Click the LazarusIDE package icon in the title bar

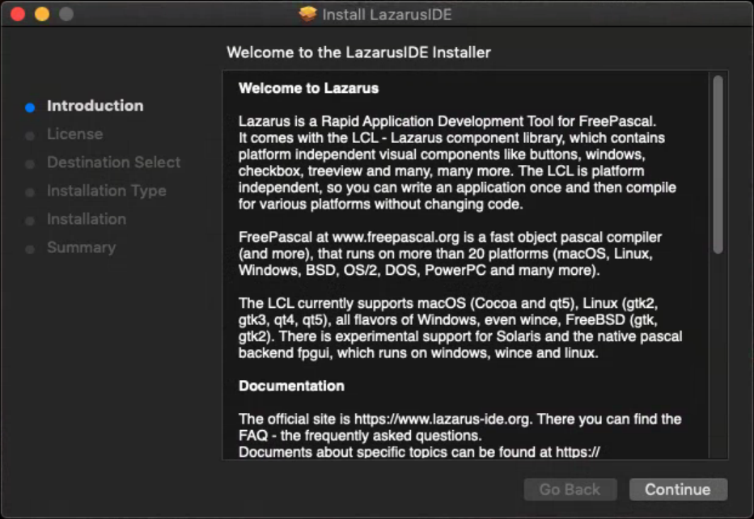[307, 14]
